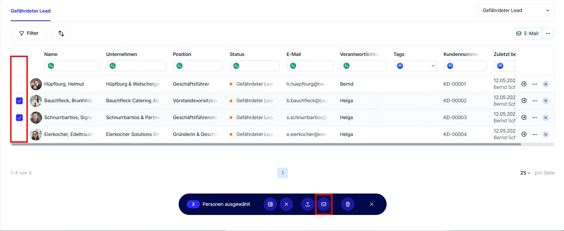
Task: Click the sort arrows button
Action: (61, 33)
